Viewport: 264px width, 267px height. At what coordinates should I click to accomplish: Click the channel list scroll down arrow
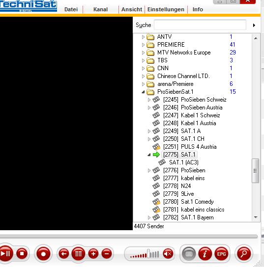(x=256, y=217)
